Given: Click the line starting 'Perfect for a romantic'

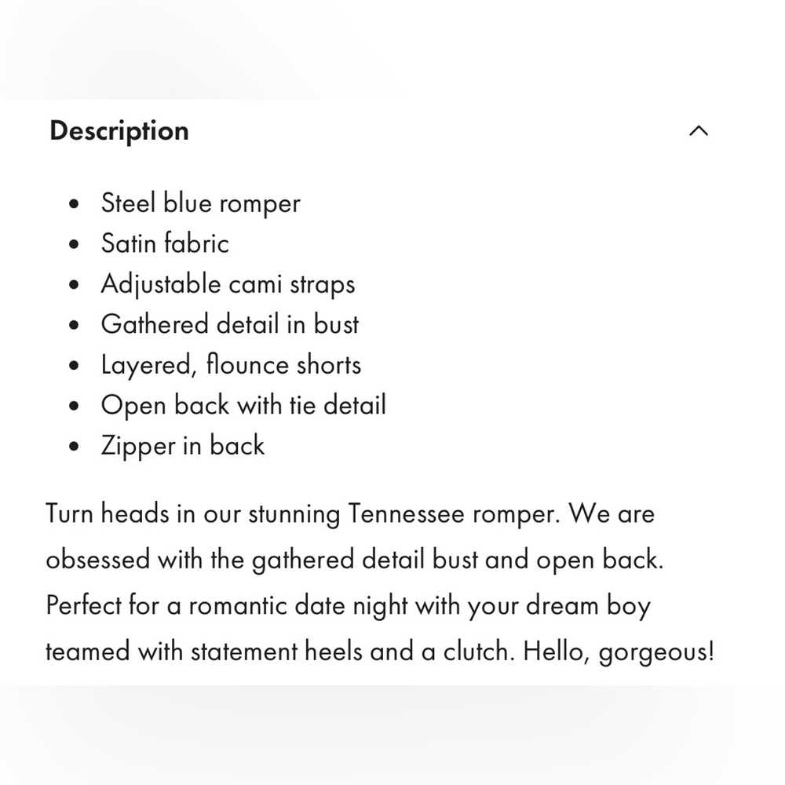Looking at the screenshot, I should coord(349,606).
